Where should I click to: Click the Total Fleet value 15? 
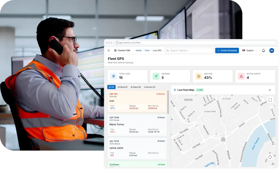[121, 78]
